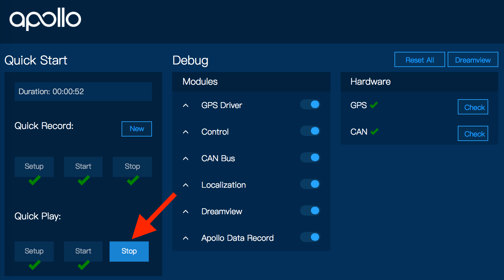This screenshot has height=280, width=504.
Task: Run the GPS hardware Check
Action: (473, 107)
